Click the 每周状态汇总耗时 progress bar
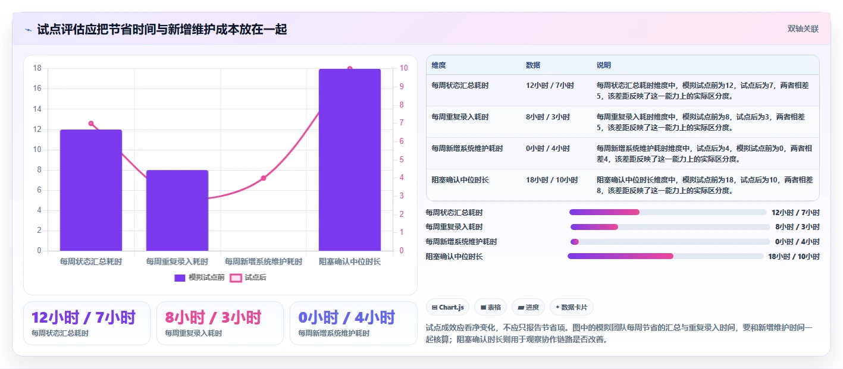843x369 pixels. pyautogui.click(x=667, y=212)
